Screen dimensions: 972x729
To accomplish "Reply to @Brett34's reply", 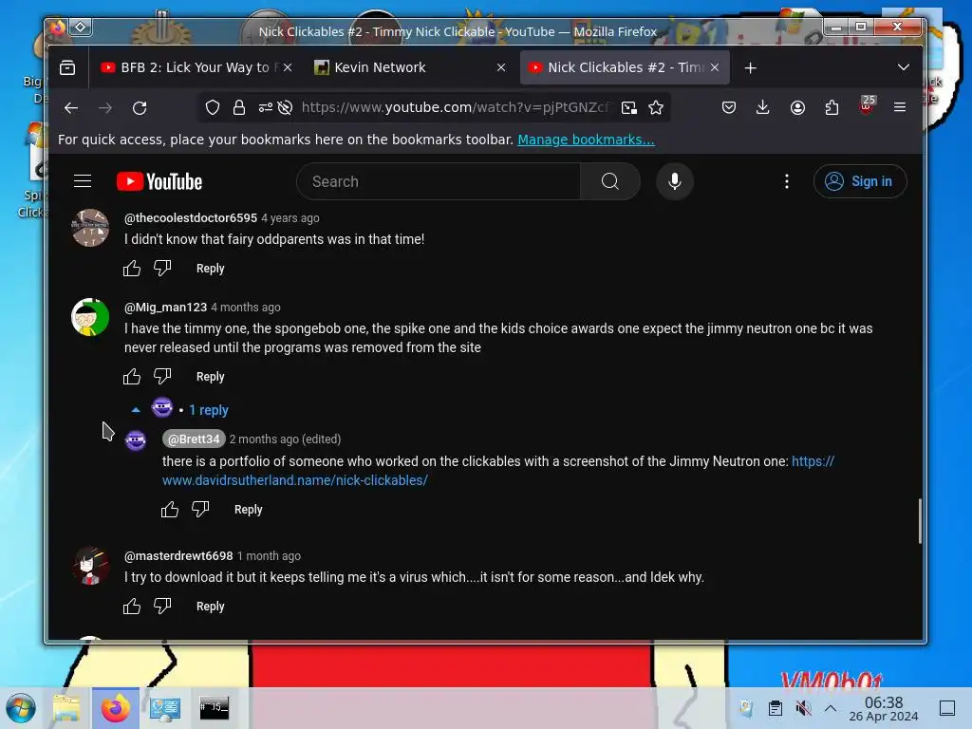I will click(248, 509).
